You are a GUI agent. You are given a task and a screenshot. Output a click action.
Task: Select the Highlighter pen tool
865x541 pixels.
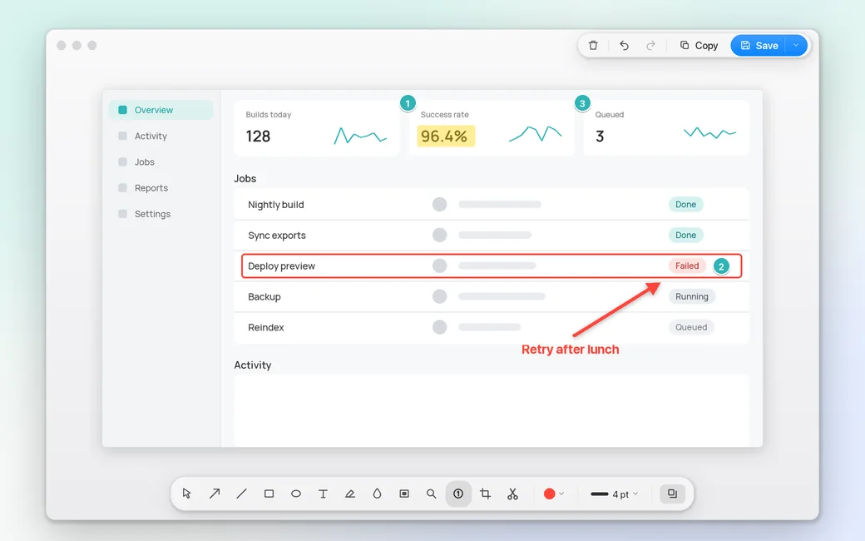point(350,494)
